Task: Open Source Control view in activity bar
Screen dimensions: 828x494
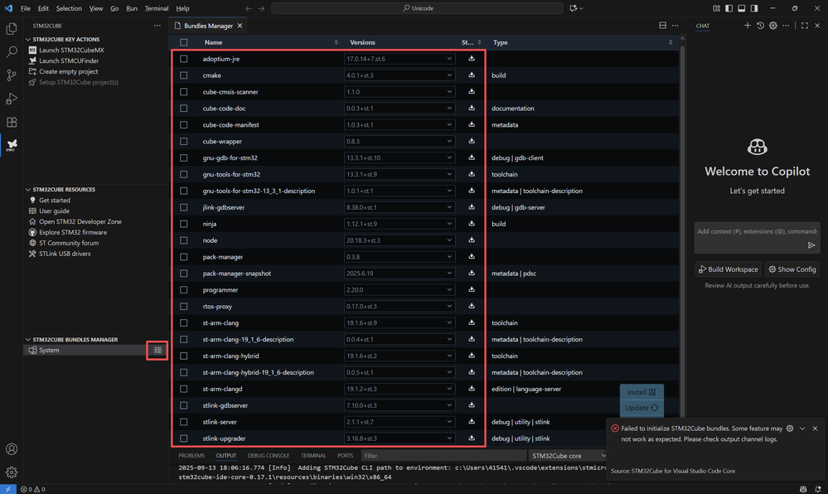Action: coord(11,75)
